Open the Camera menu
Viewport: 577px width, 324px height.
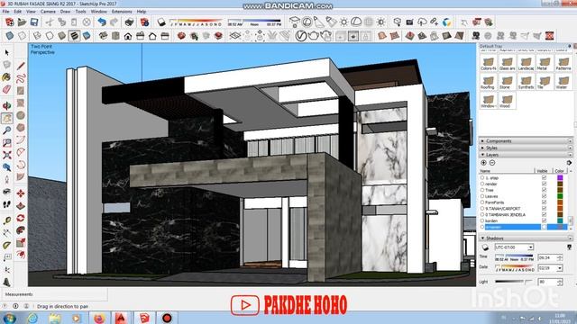[x=48, y=12]
